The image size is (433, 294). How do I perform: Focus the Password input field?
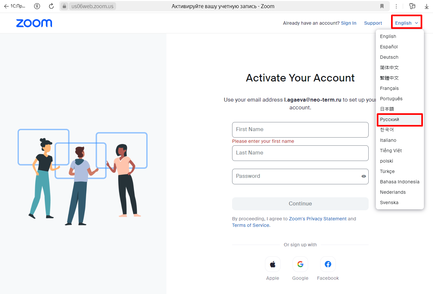coord(300,177)
